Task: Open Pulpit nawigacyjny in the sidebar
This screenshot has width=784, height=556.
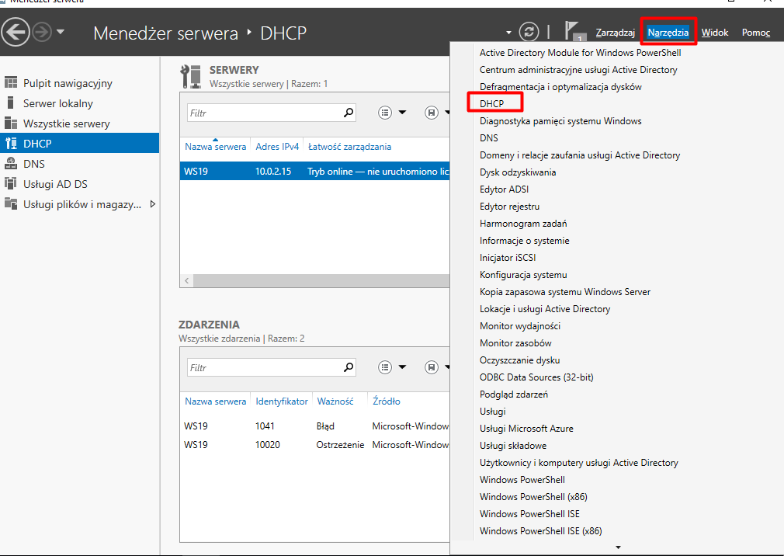Action: pyautogui.click(x=68, y=83)
